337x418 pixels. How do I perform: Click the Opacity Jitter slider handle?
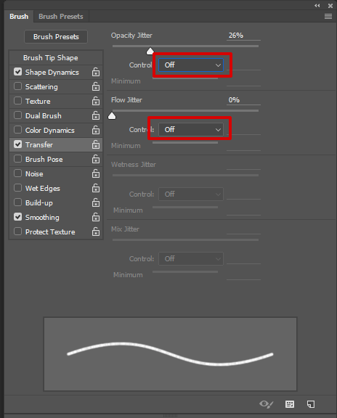pos(150,52)
